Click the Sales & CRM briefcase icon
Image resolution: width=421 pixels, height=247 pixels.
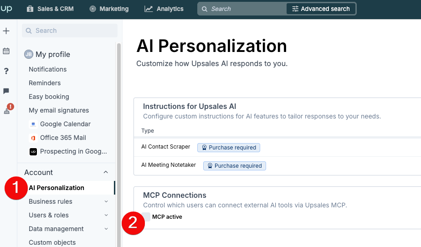point(30,9)
